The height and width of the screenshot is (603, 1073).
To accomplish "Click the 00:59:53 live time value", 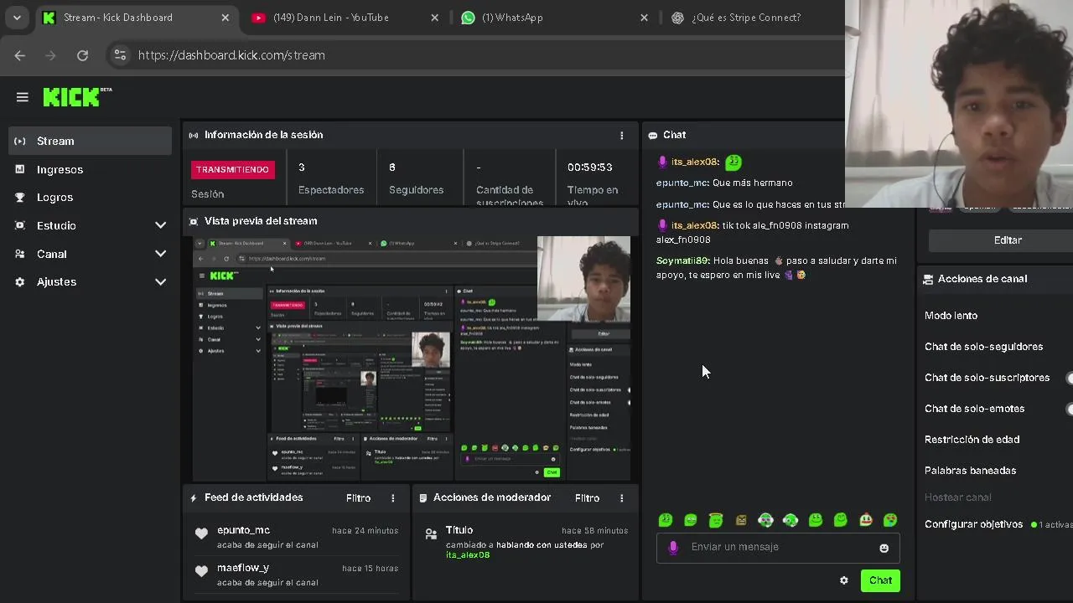I will tap(590, 167).
